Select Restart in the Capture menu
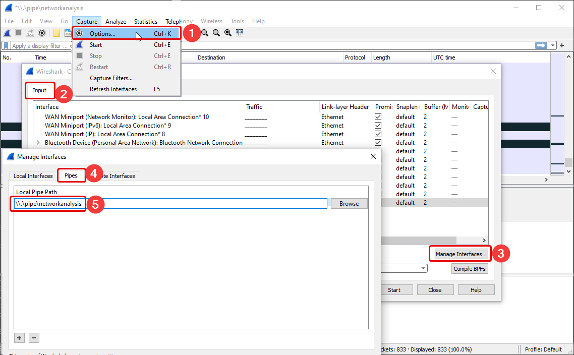This screenshot has width=574, height=355. click(126, 67)
